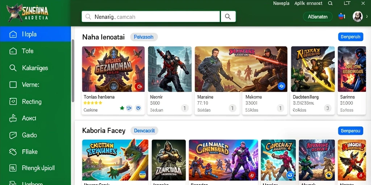
Task: Click the Aoxci thumbs icon
Action: 13,118
